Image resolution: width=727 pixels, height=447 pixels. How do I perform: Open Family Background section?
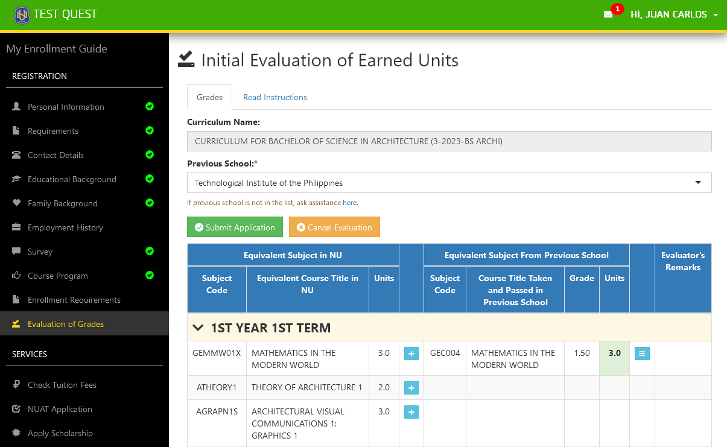[84, 203]
